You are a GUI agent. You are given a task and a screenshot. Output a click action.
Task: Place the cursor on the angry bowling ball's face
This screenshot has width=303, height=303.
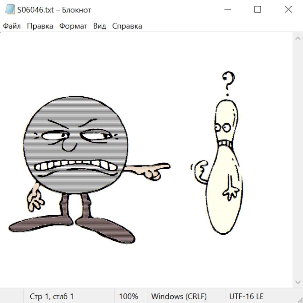[x=76, y=145]
